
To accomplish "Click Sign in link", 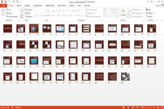I will [158, 6].
